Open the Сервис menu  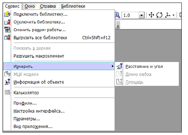pyautogui.click(x=12, y=6)
